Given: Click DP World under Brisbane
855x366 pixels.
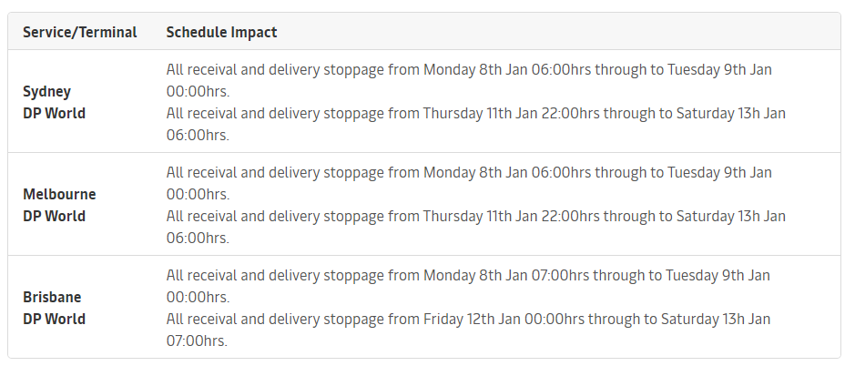Looking at the screenshot, I should (54, 319).
